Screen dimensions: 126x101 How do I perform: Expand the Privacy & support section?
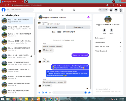click(x=108, y=51)
